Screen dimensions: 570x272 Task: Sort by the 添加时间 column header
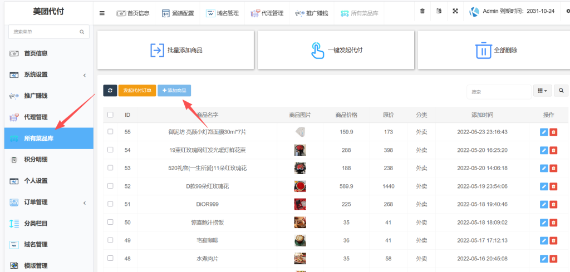(483, 115)
